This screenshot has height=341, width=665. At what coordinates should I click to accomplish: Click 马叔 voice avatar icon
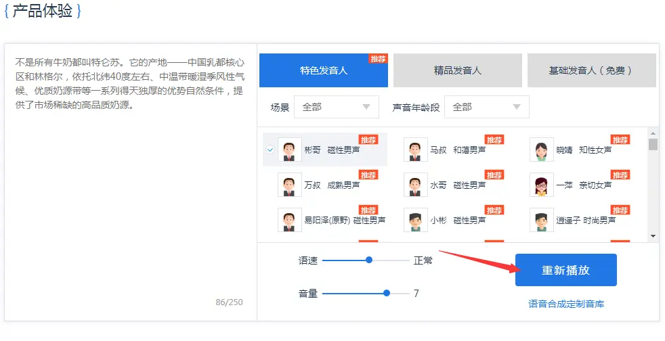point(416,150)
